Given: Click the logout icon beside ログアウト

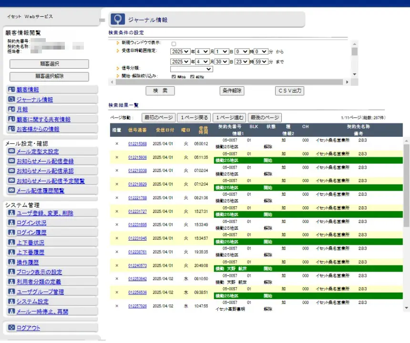Looking at the screenshot, I should click(11, 328).
